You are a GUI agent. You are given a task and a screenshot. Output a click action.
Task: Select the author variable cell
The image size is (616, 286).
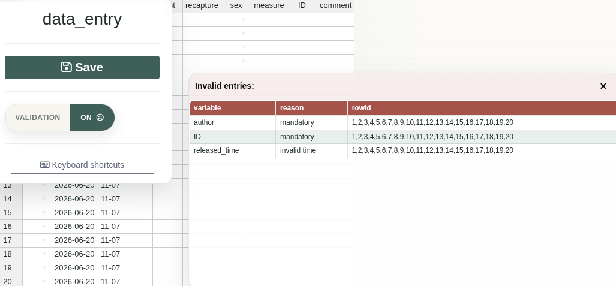[x=233, y=122]
